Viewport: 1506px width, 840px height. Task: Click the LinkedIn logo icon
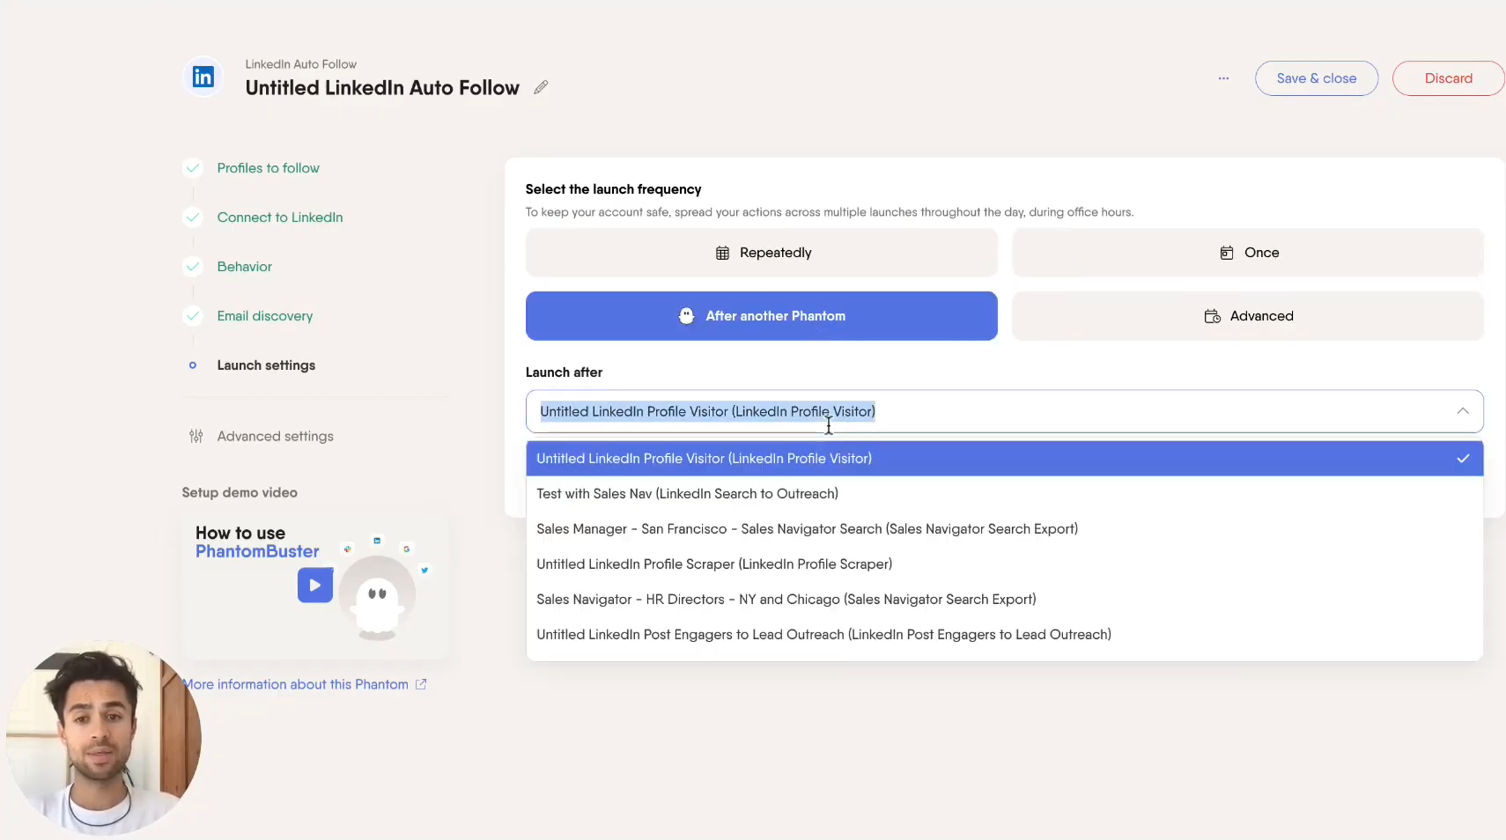click(203, 77)
